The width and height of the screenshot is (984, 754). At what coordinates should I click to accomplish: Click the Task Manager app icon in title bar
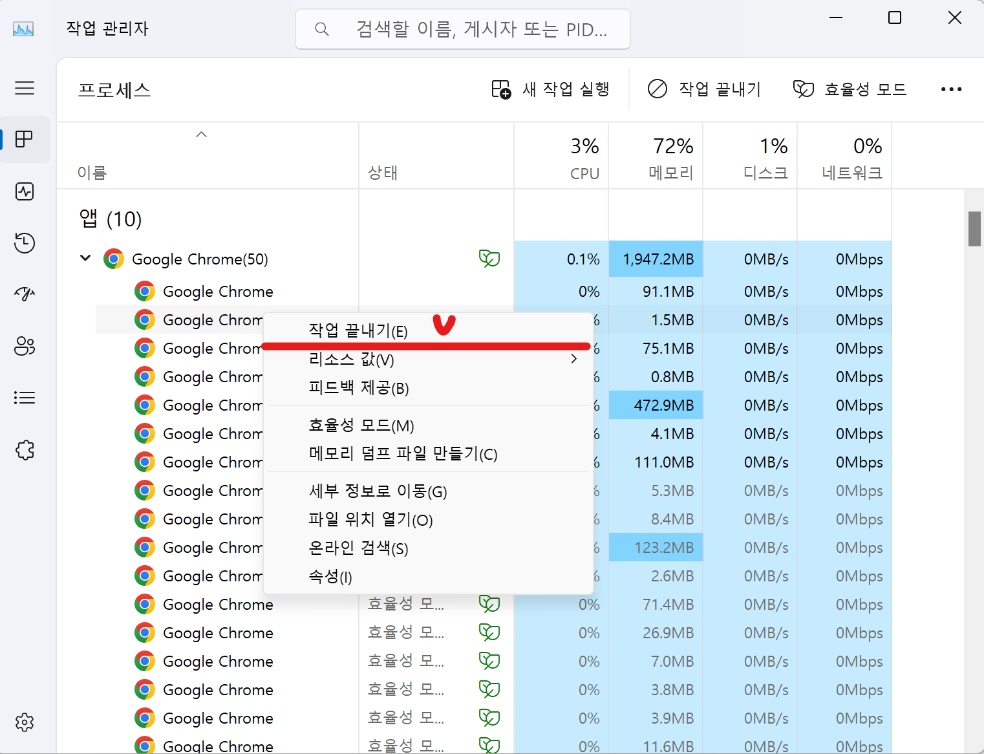tap(23, 29)
